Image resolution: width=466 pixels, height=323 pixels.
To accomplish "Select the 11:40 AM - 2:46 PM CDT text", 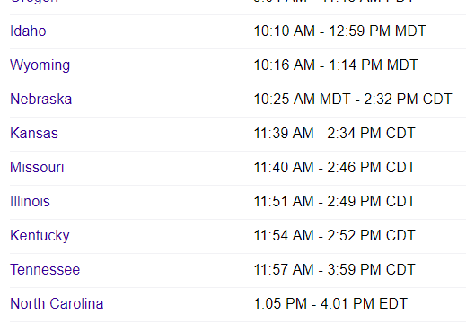I will [x=334, y=168].
